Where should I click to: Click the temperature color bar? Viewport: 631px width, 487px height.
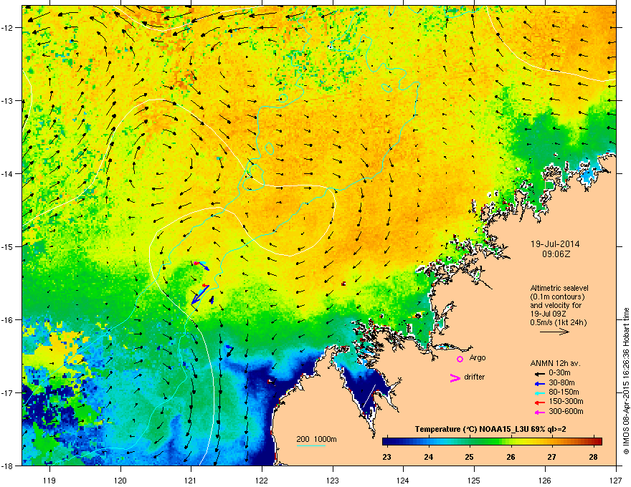(492, 442)
